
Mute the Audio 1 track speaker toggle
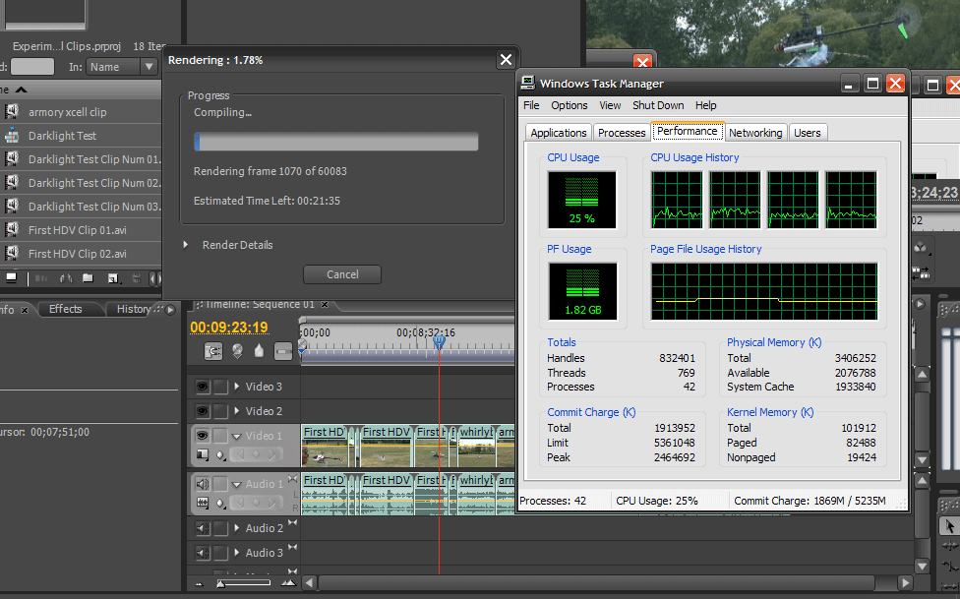click(203, 484)
